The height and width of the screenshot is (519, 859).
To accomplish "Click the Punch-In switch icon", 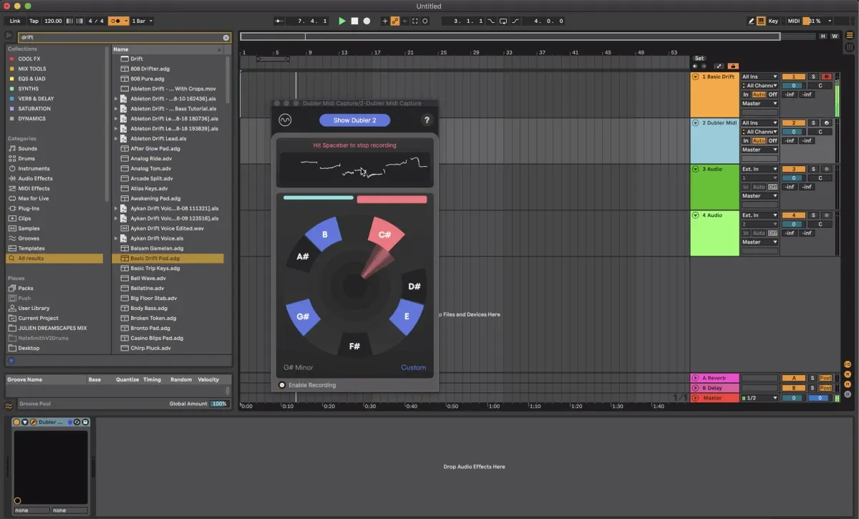I will click(x=491, y=21).
